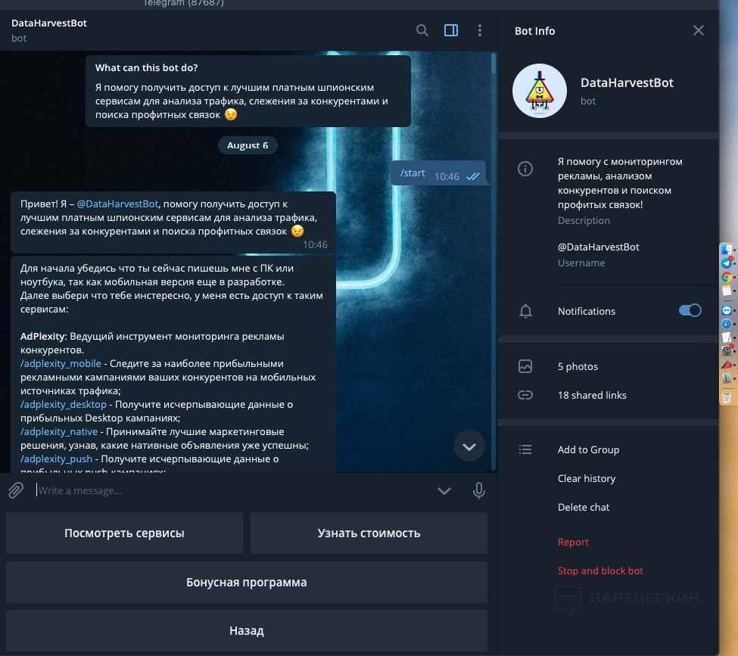Click the link icon beside 18 shared links
The image size is (738, 656).
(525, 395)
